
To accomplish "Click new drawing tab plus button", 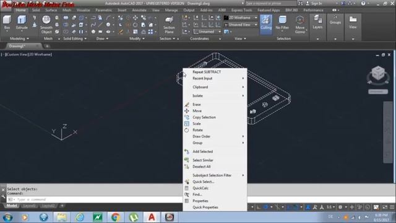I will point(47,46).
